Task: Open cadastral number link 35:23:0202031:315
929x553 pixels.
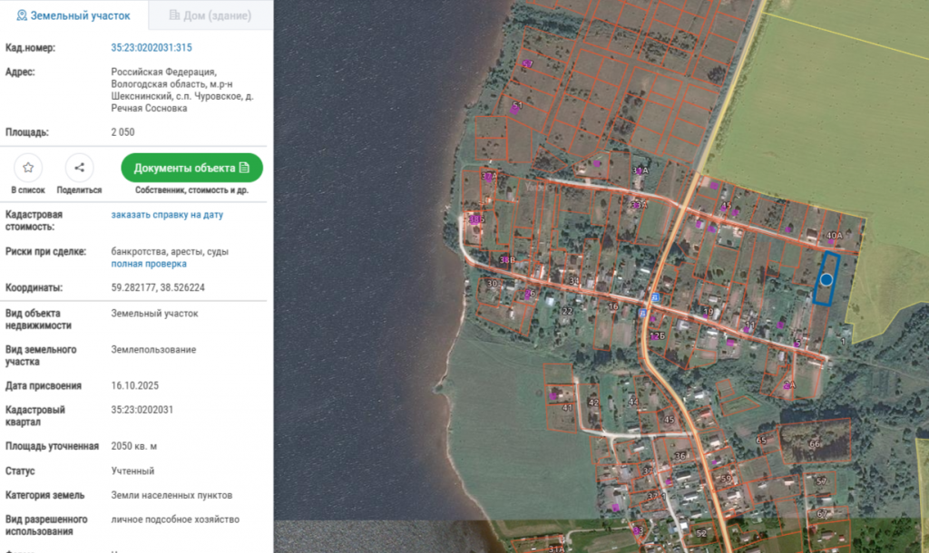Action: (152, 47)
